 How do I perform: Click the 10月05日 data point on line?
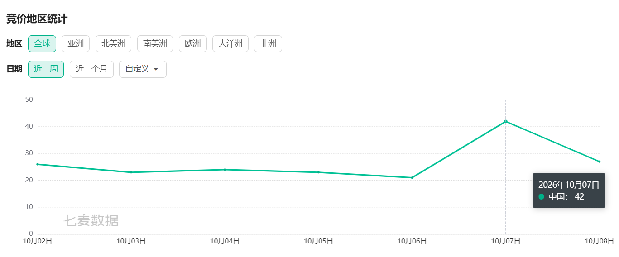(x=318, y=172)
